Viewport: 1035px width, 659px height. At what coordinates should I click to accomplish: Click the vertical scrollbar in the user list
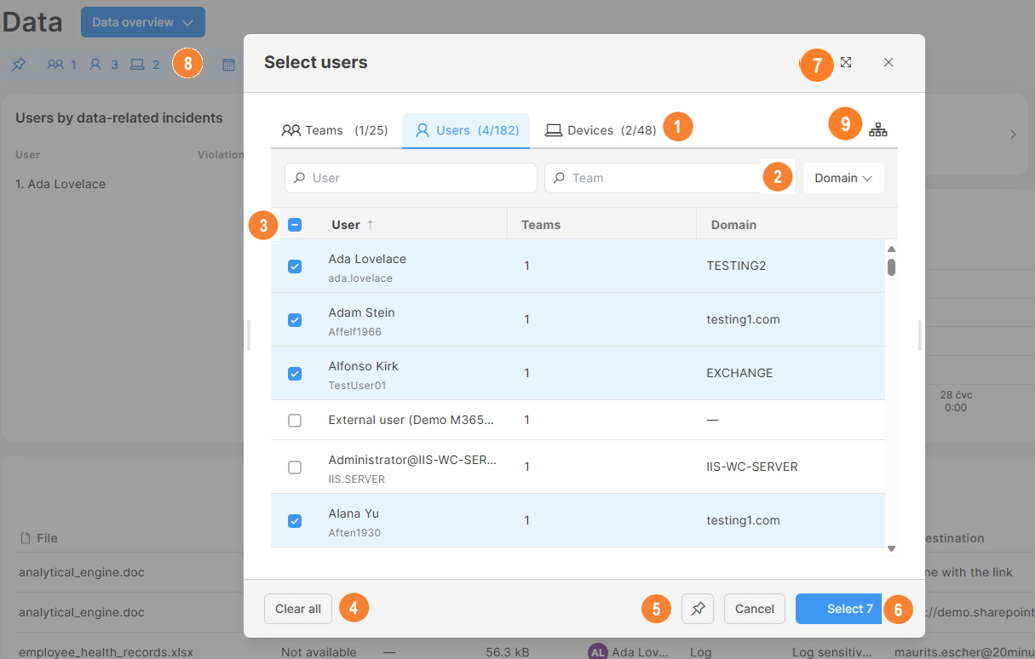(891, 267)
